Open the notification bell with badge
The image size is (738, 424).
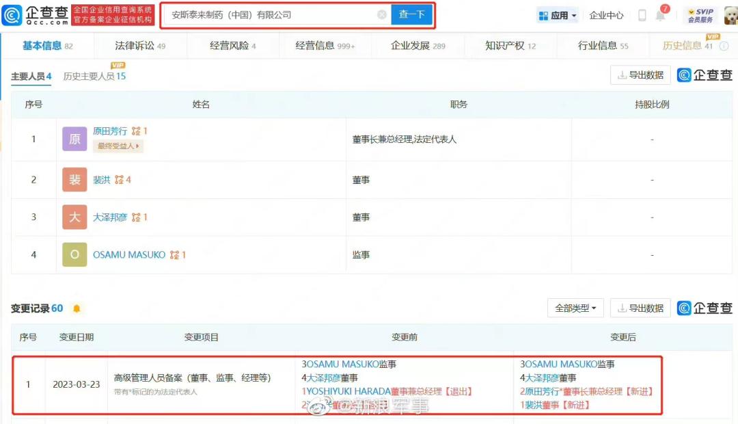pyautogui.click(x=660, y=15)
